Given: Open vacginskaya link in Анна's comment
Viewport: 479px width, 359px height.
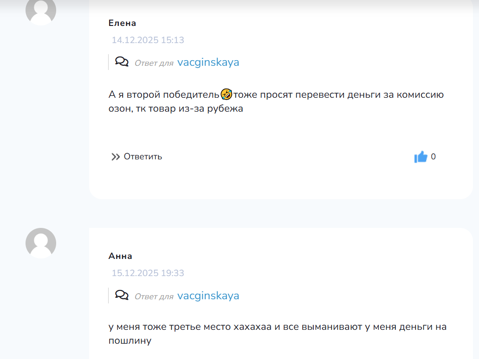Looking at the screenshot, I should (x=208, y=296).
